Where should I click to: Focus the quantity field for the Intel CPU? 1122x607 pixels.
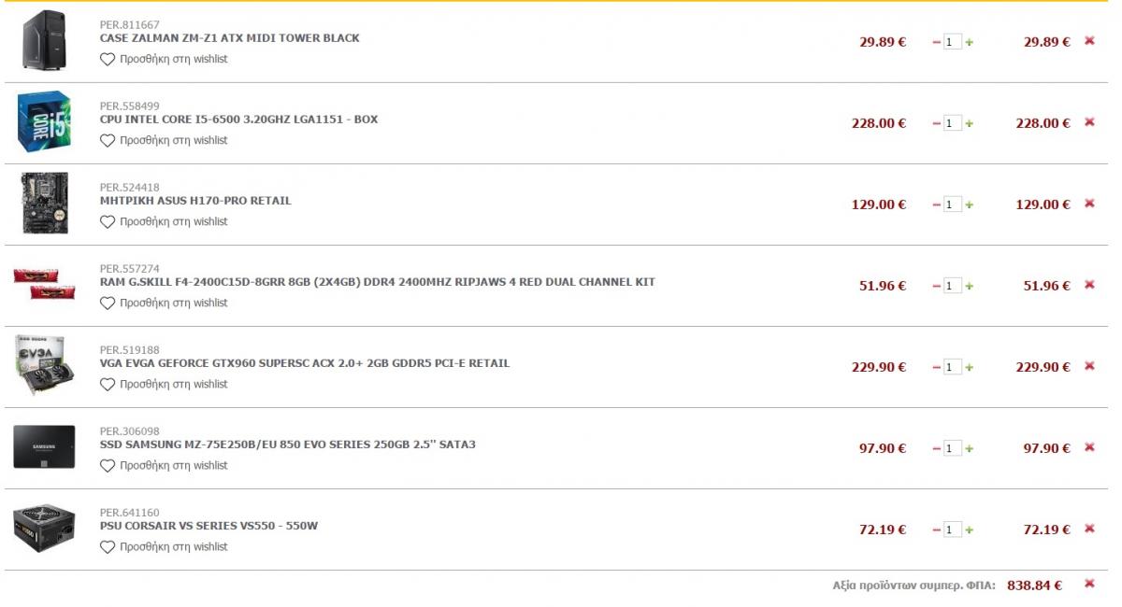953,123
